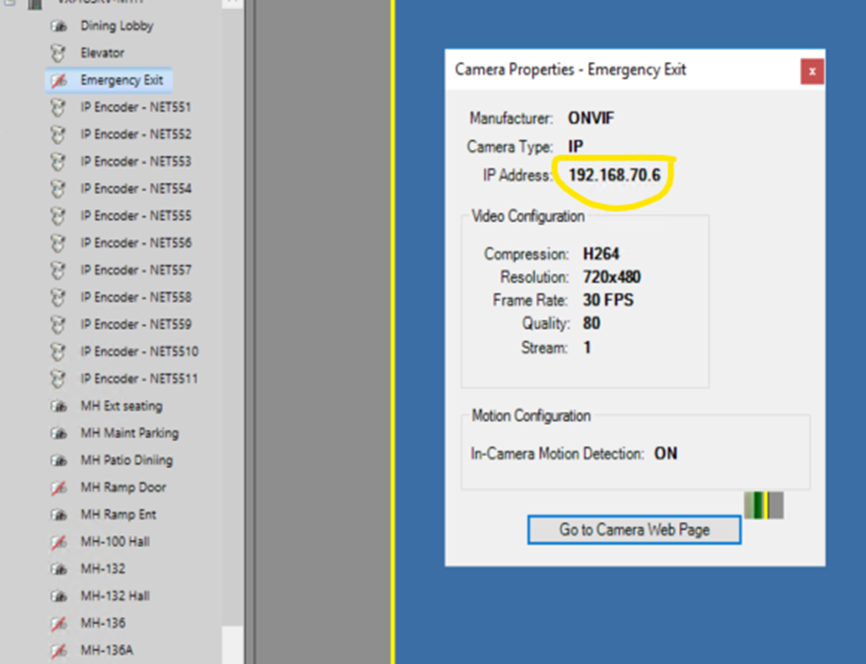Click the IP Encoder - NET552 camera icon
Image resolution: width=866 pixels, height=664 pixels.
pos(58,134)
